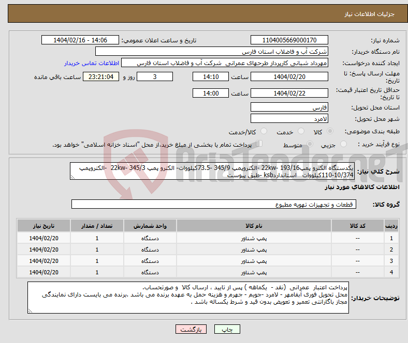Select the کالا/خدمت radio button
The height and width of the screenshot is (343, 408).
(x=264, y=131)
